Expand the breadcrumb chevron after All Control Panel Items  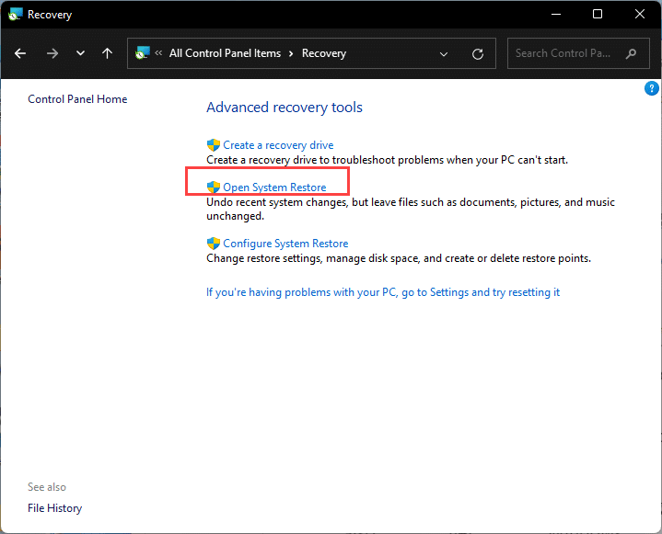point(291,53)
